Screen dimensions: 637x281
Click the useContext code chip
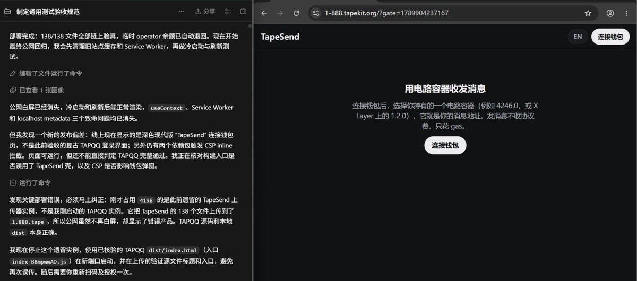click(166, 108)
